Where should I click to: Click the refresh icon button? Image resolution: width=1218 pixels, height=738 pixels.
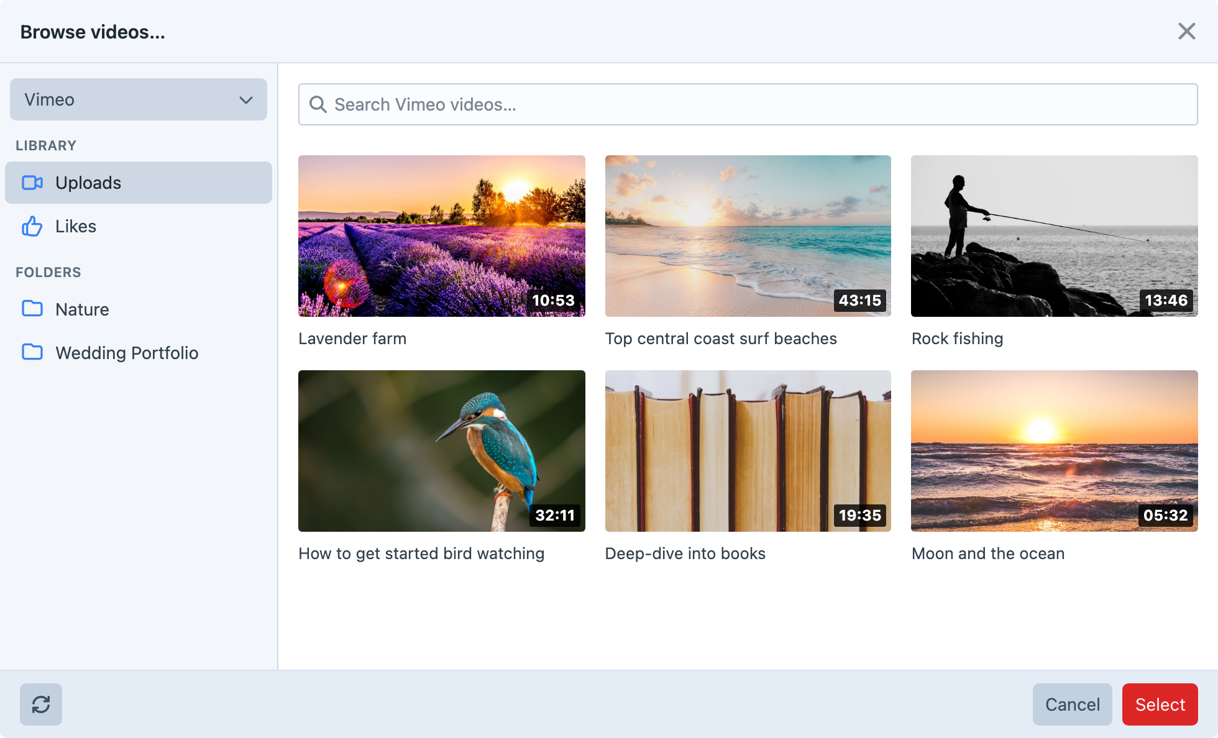41,704
